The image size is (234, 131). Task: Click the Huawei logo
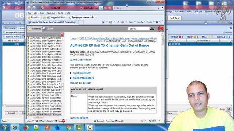161,29
